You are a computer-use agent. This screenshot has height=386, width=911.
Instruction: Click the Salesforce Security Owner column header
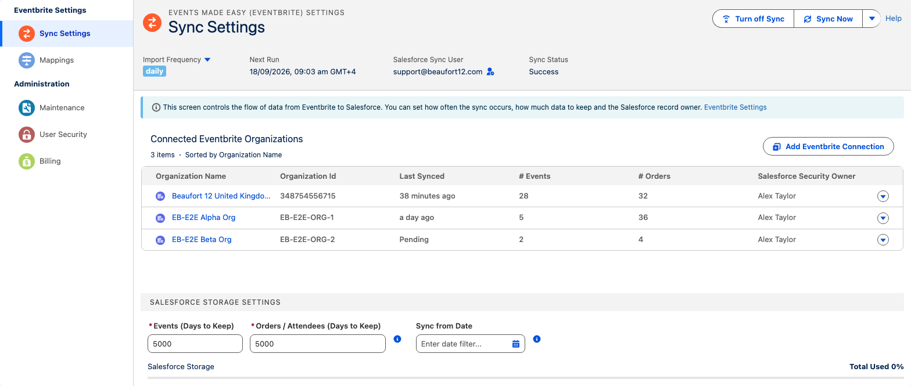[x=806, y=176]
